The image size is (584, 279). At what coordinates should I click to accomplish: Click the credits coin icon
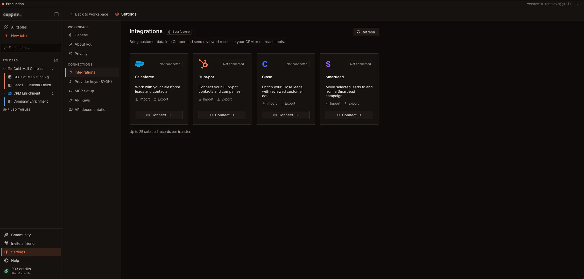(6, 271)
